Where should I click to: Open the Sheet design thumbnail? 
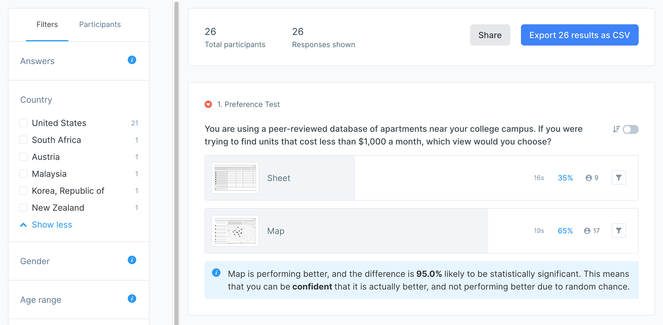[235, 178]
